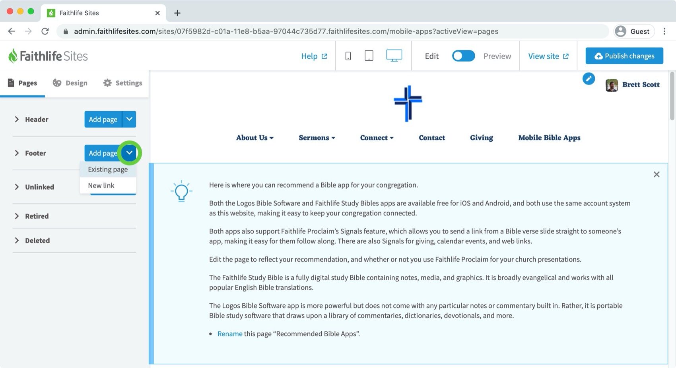Click the Faithlife Sites logo

point(48,56)
